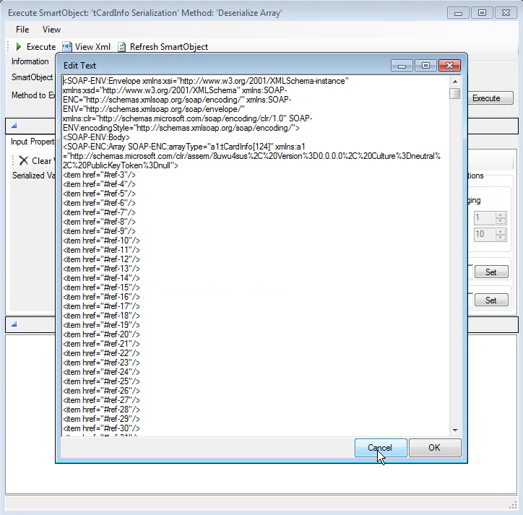Decrement the paging value 10 stepper
Viewport: 523px width, 515px height.
tap(500, 237)
